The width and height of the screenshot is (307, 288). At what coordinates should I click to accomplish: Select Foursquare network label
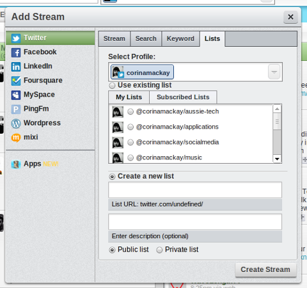coord(43,81)
